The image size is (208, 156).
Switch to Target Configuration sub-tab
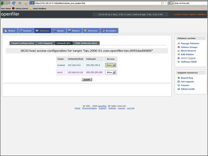(x=23, y=43)
